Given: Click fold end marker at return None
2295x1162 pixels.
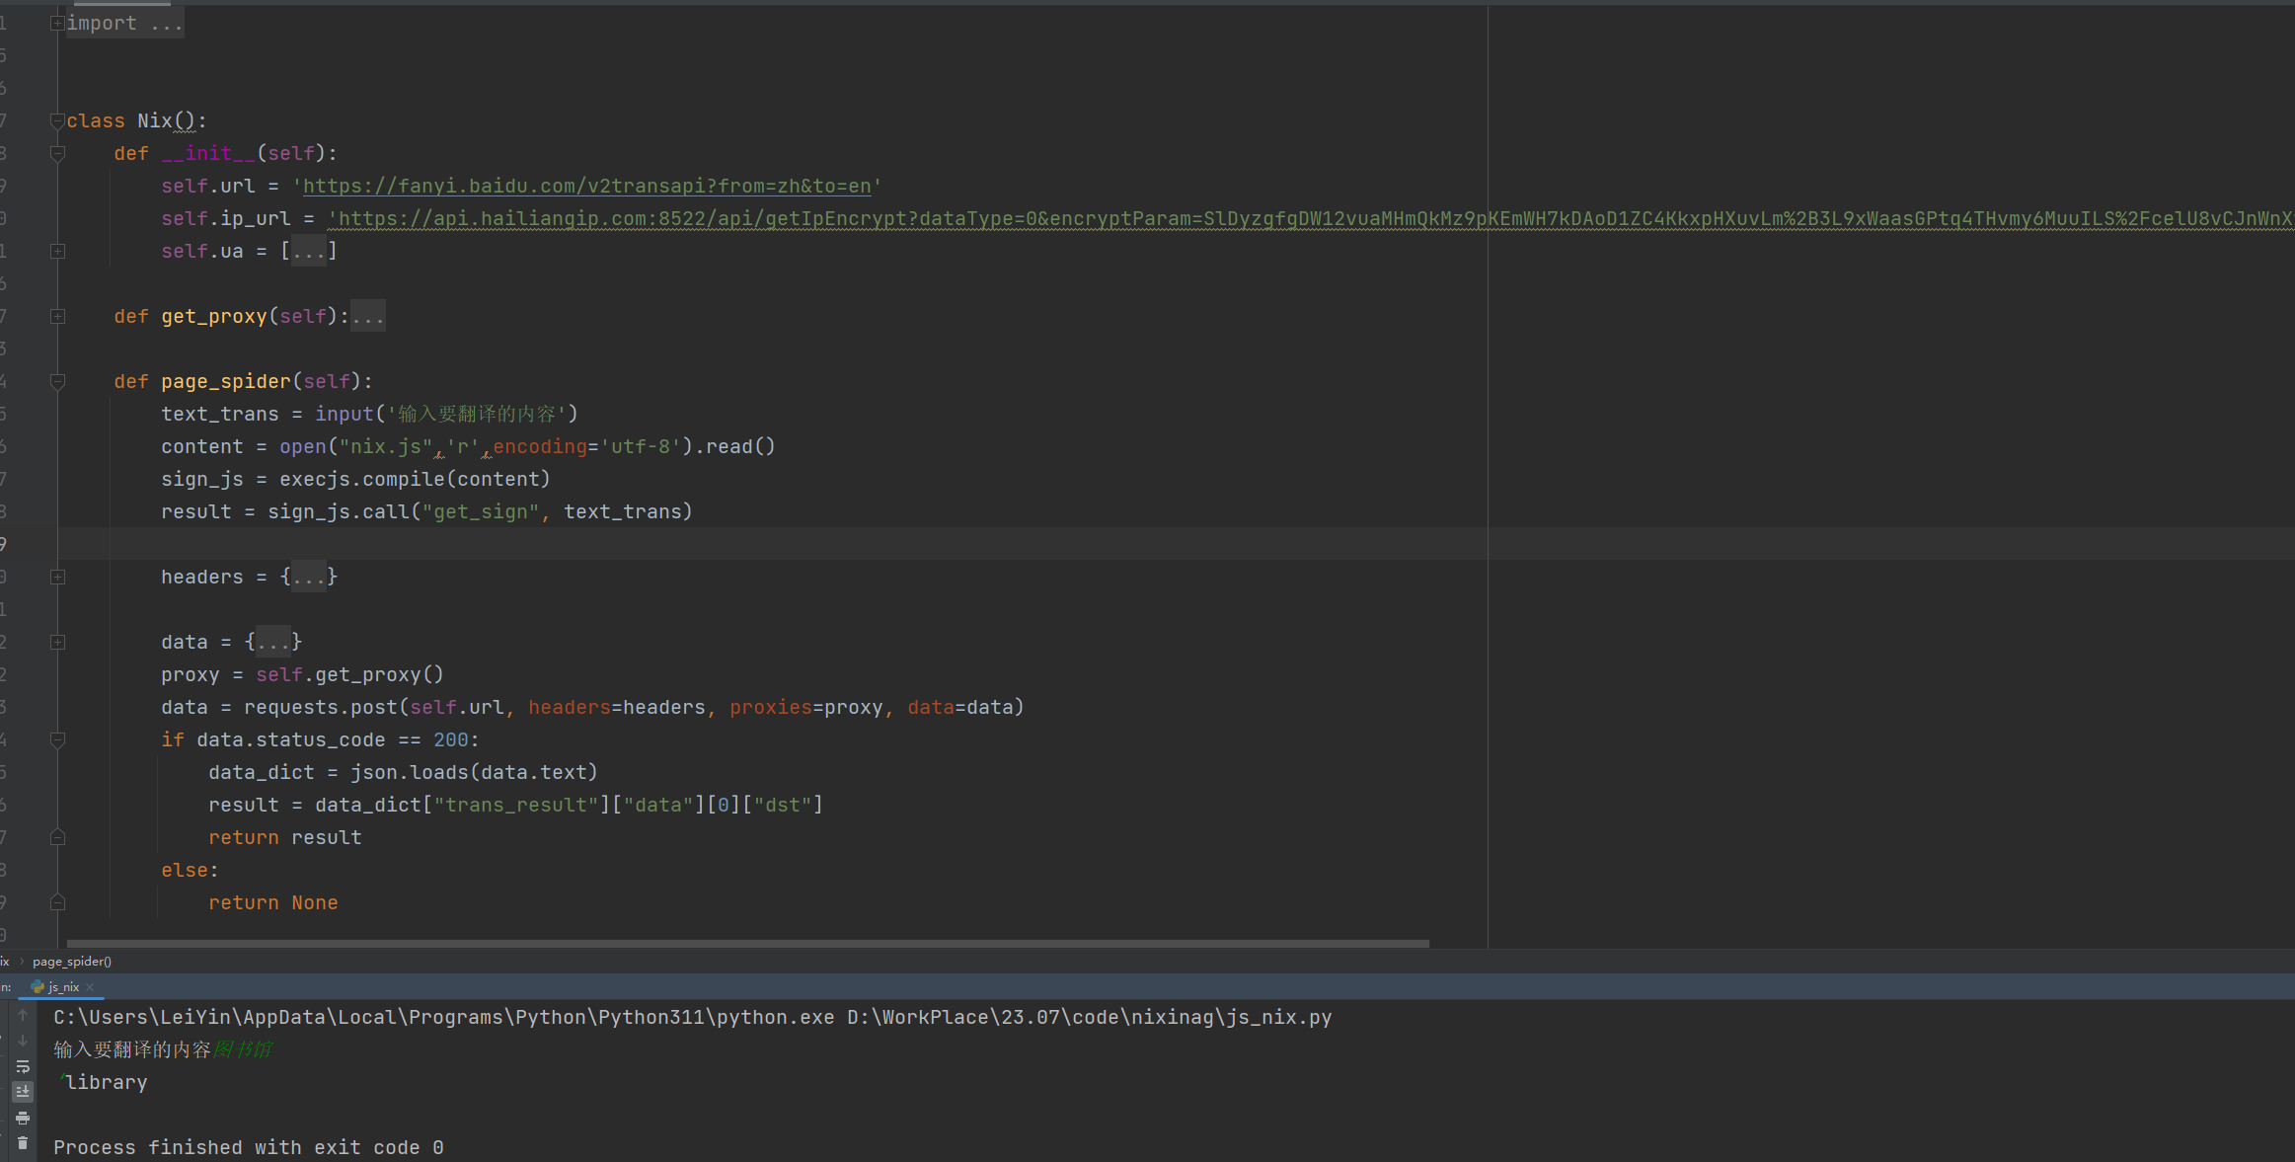Looking at the screenshot, I should point(57,902).
